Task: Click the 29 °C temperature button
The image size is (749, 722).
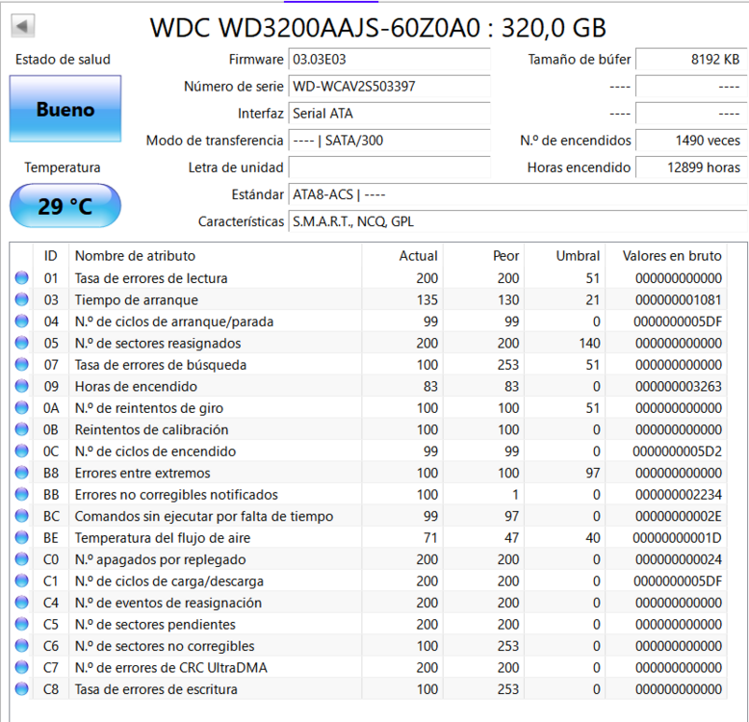Action: click(65, 206)
